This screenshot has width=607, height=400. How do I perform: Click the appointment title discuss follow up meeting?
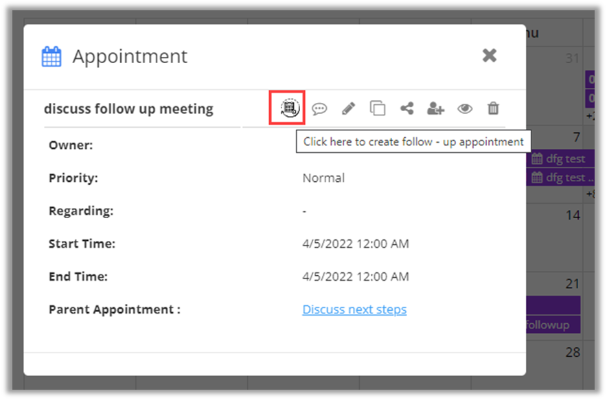click(128, 108)
